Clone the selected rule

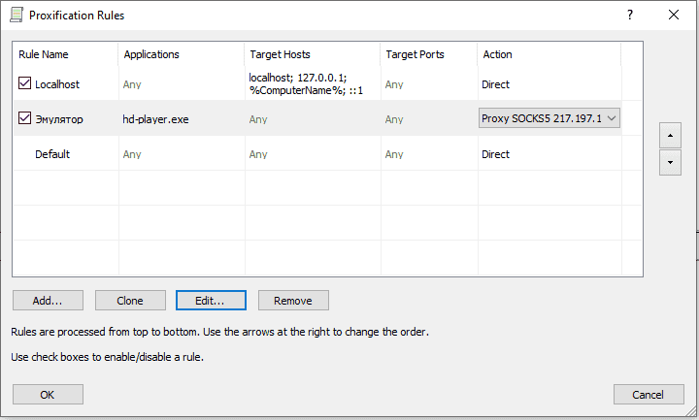[x=130, y=301]
